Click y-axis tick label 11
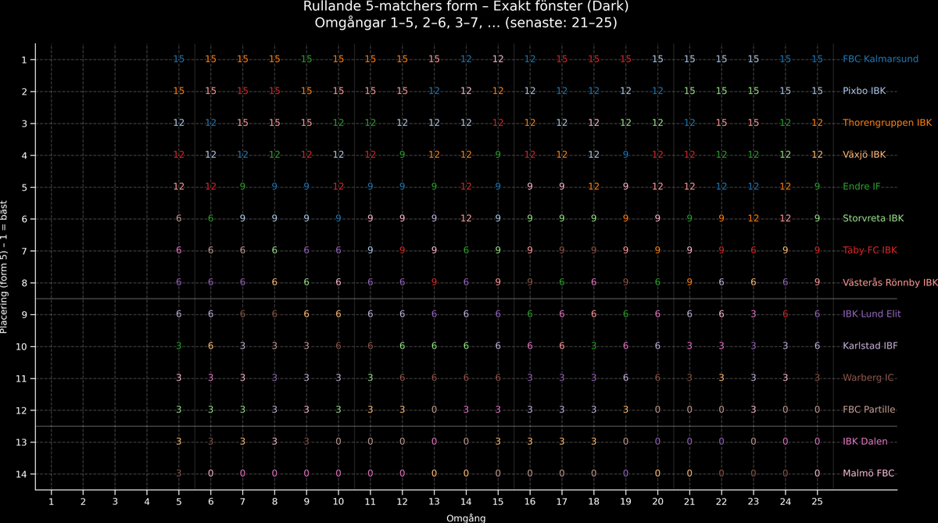Image resolution: width=938 pixels, height=523 pixels. click(22, 378)
